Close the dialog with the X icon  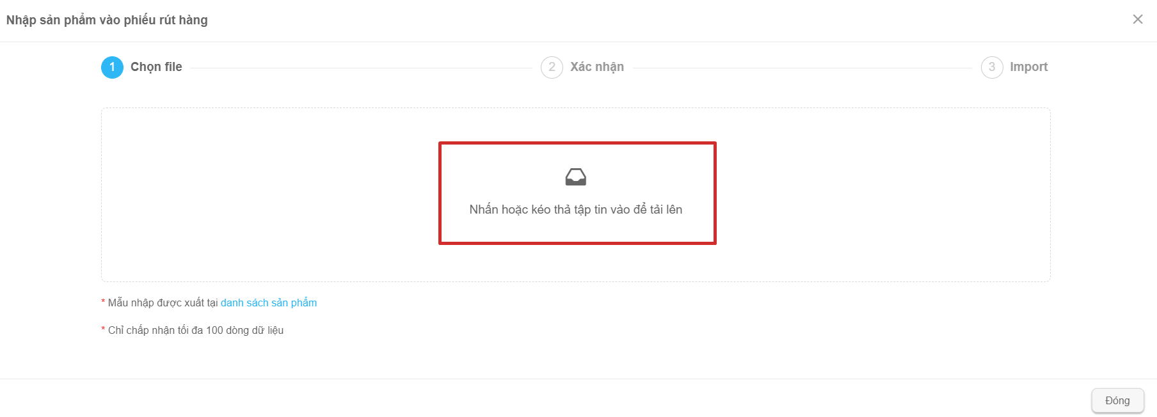1138,19
